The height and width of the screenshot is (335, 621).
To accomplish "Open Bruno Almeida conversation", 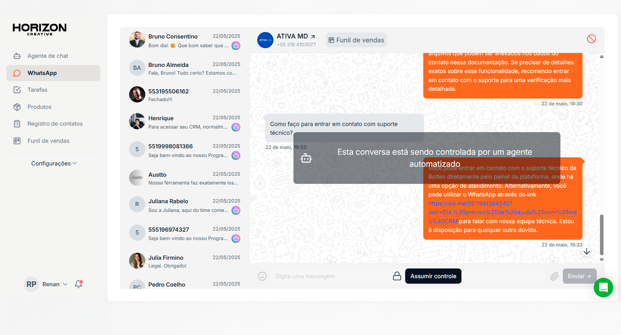I will click(x=185, y=68).
